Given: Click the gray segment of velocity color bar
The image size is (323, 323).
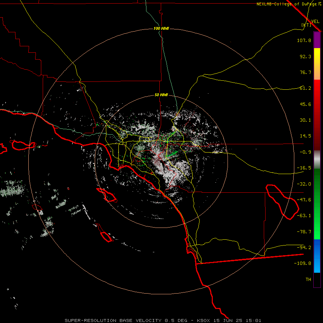Looking at the screenshot, I should click(317, 160).
